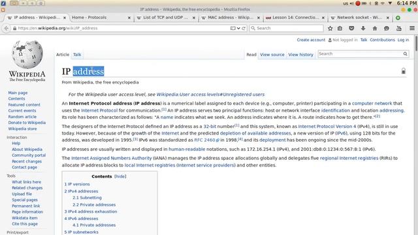Viewport: 418px width, 235px height.
Task: Click the Internet Protocol Version 4 link
Action: pos(327,126)
